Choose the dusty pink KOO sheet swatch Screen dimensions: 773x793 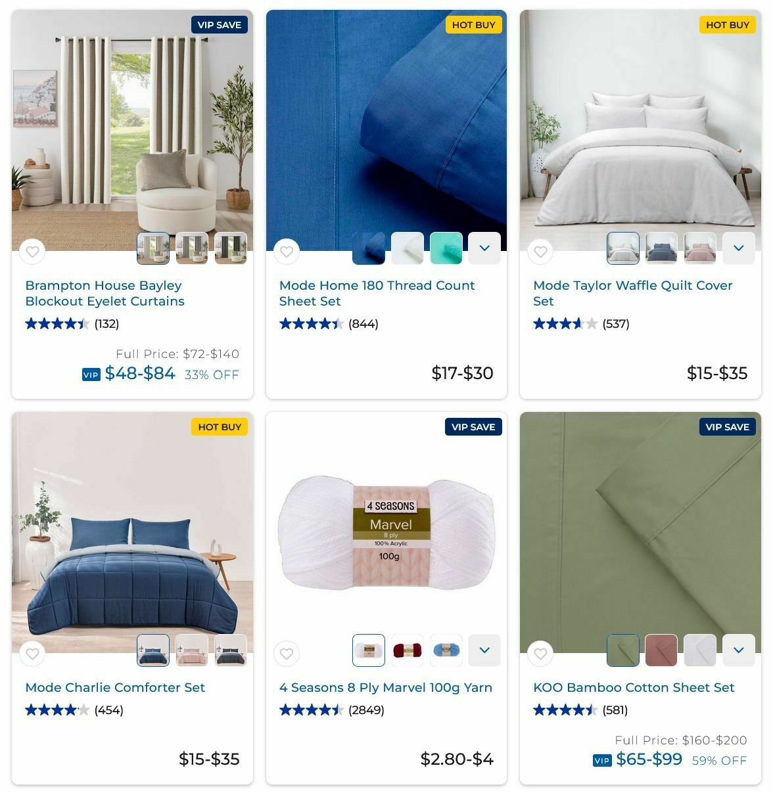tap(661, 650)
